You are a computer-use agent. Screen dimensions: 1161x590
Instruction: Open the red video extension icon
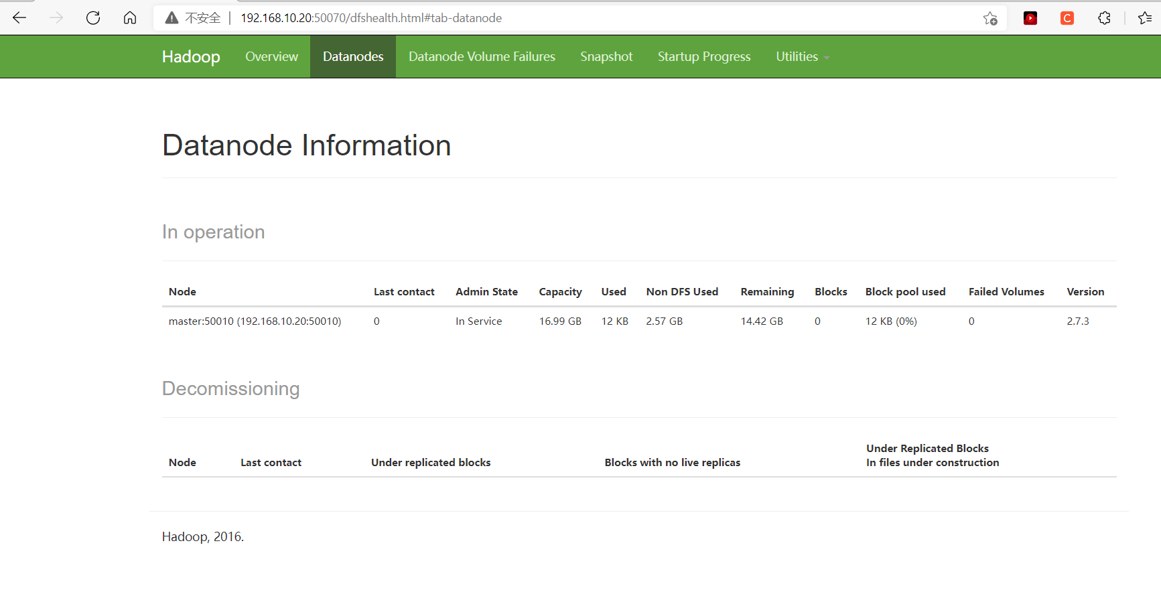[x=1030, y=18]
